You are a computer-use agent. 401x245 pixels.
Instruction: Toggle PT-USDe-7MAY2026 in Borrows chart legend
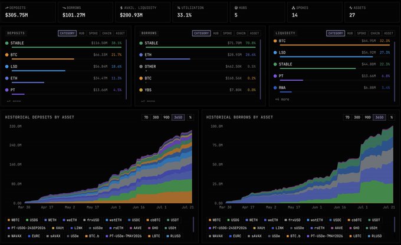325,236
